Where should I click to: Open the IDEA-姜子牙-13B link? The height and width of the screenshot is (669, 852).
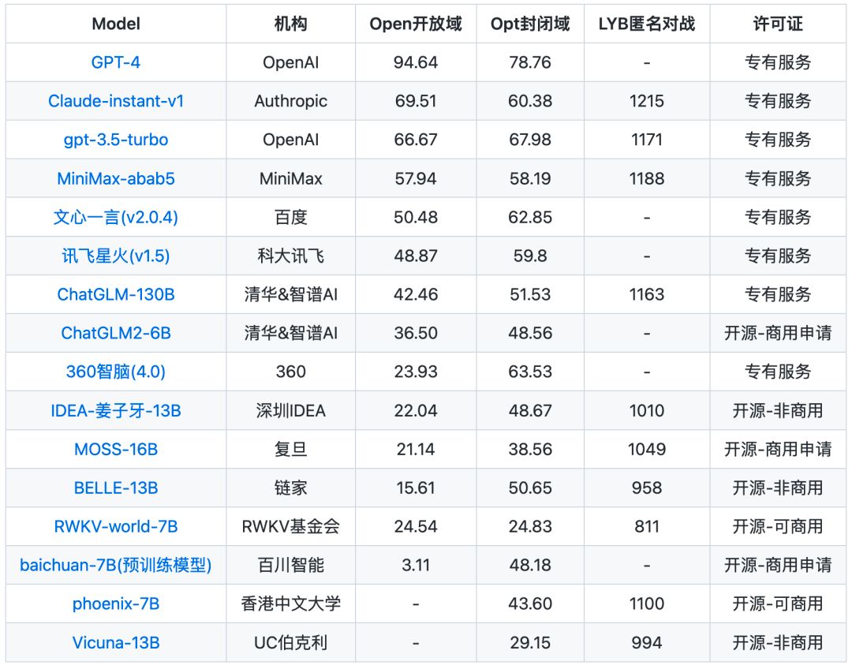(116, 410)
